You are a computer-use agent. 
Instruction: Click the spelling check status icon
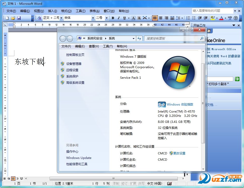click(x=169, y=183)
